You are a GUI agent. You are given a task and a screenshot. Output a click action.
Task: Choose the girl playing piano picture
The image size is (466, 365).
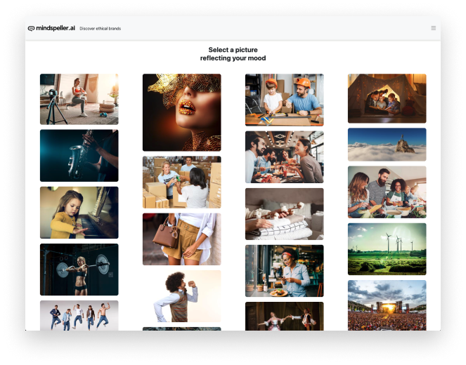pos(79,212)
